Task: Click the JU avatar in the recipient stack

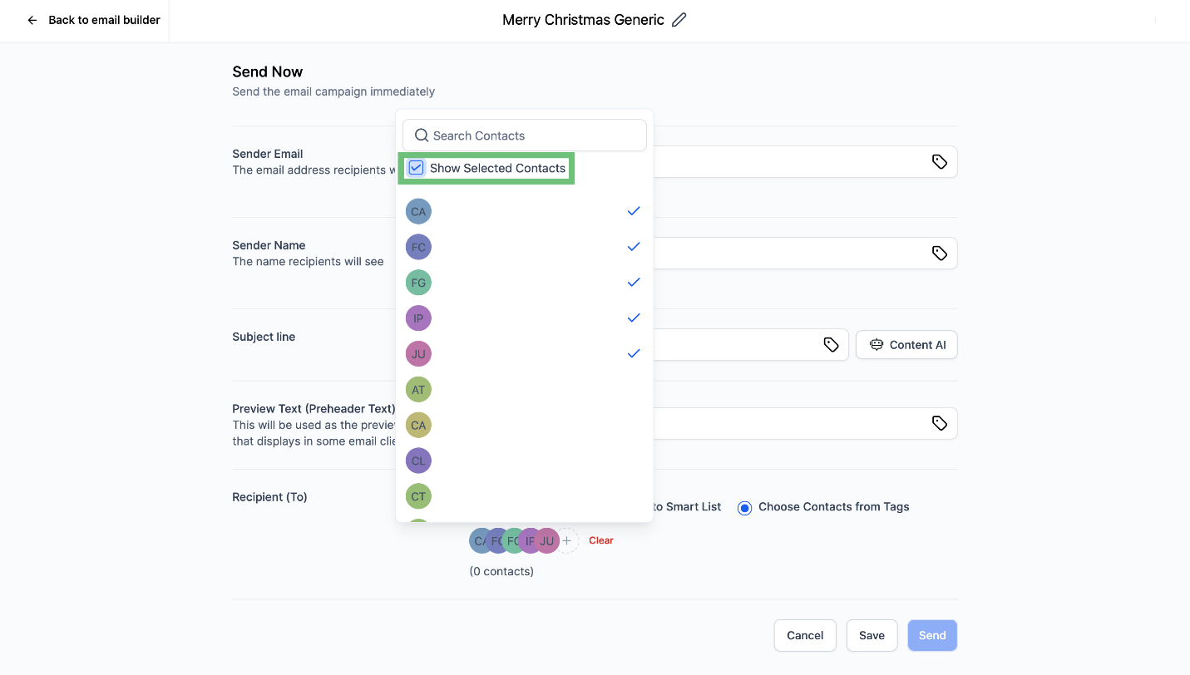Action: click(547, 540)
